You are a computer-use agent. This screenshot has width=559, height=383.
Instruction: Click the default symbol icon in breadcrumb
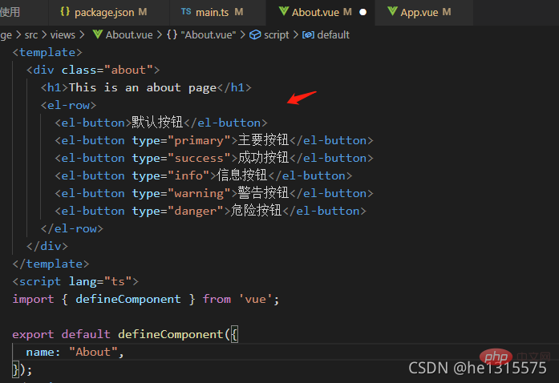click(x=308, y=34)
